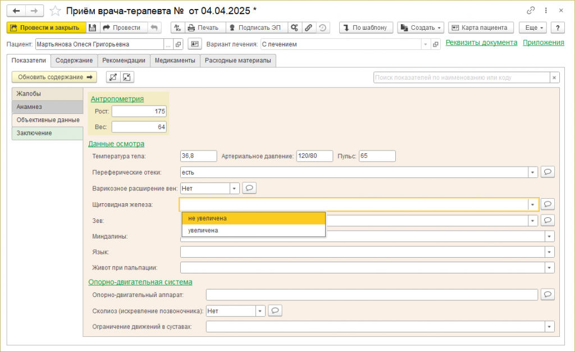Click the Опорно-двигательная система heading link
This screenshot has height=352, width=575.
coord(140,282)
